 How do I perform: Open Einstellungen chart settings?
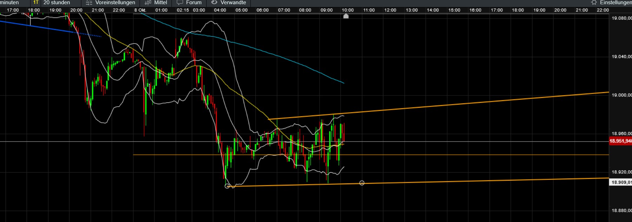pyautogui.click(x=611, y=2)
